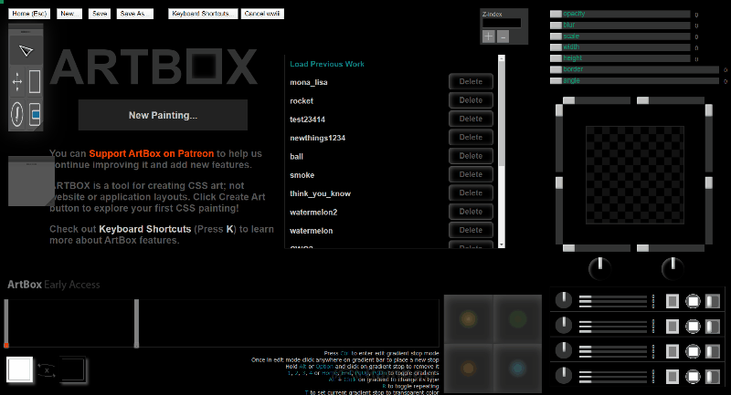Click second row's rotation knob

564,325
